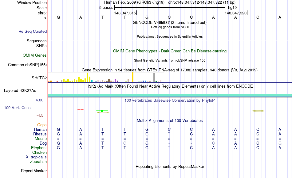Click the chr5: label on the left
Image resolution: width=292 pixels, height=178 pixels.
[x=42, y=13]
